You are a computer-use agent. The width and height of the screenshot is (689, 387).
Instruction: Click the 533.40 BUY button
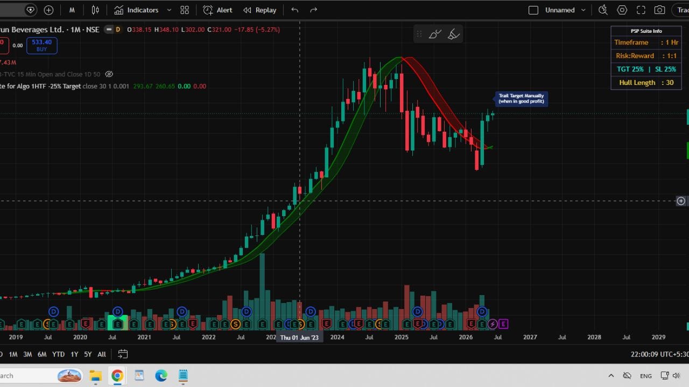(x=42, y=46)
